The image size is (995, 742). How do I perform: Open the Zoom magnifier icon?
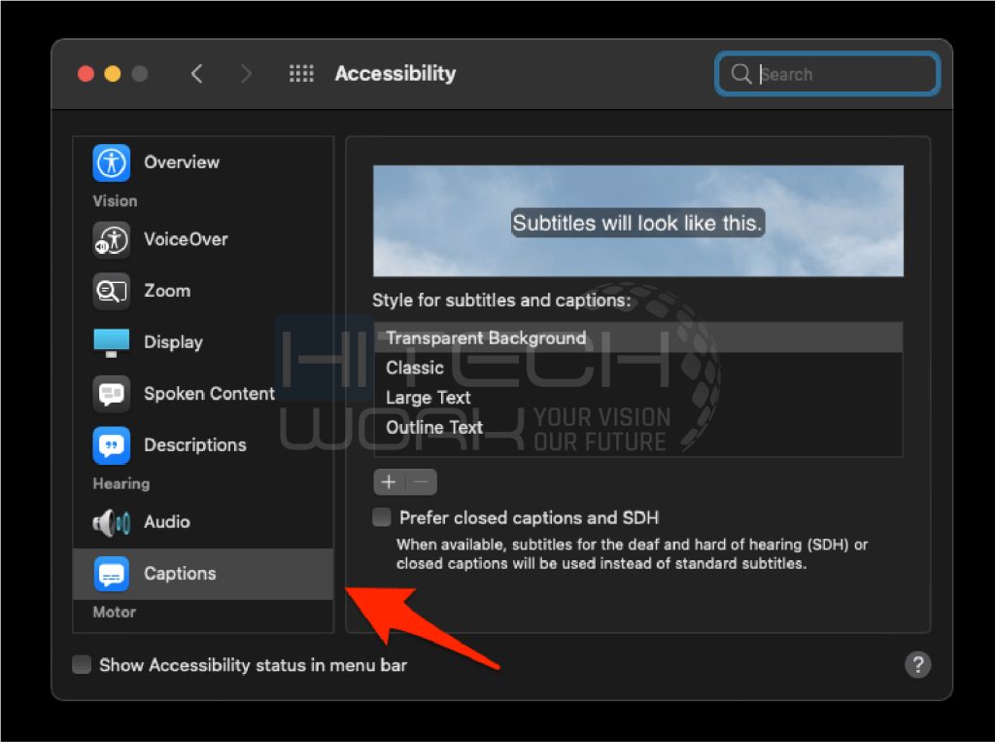(112, 291)
